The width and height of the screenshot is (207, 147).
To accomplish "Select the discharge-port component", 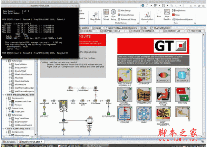I will click(83, 101).
